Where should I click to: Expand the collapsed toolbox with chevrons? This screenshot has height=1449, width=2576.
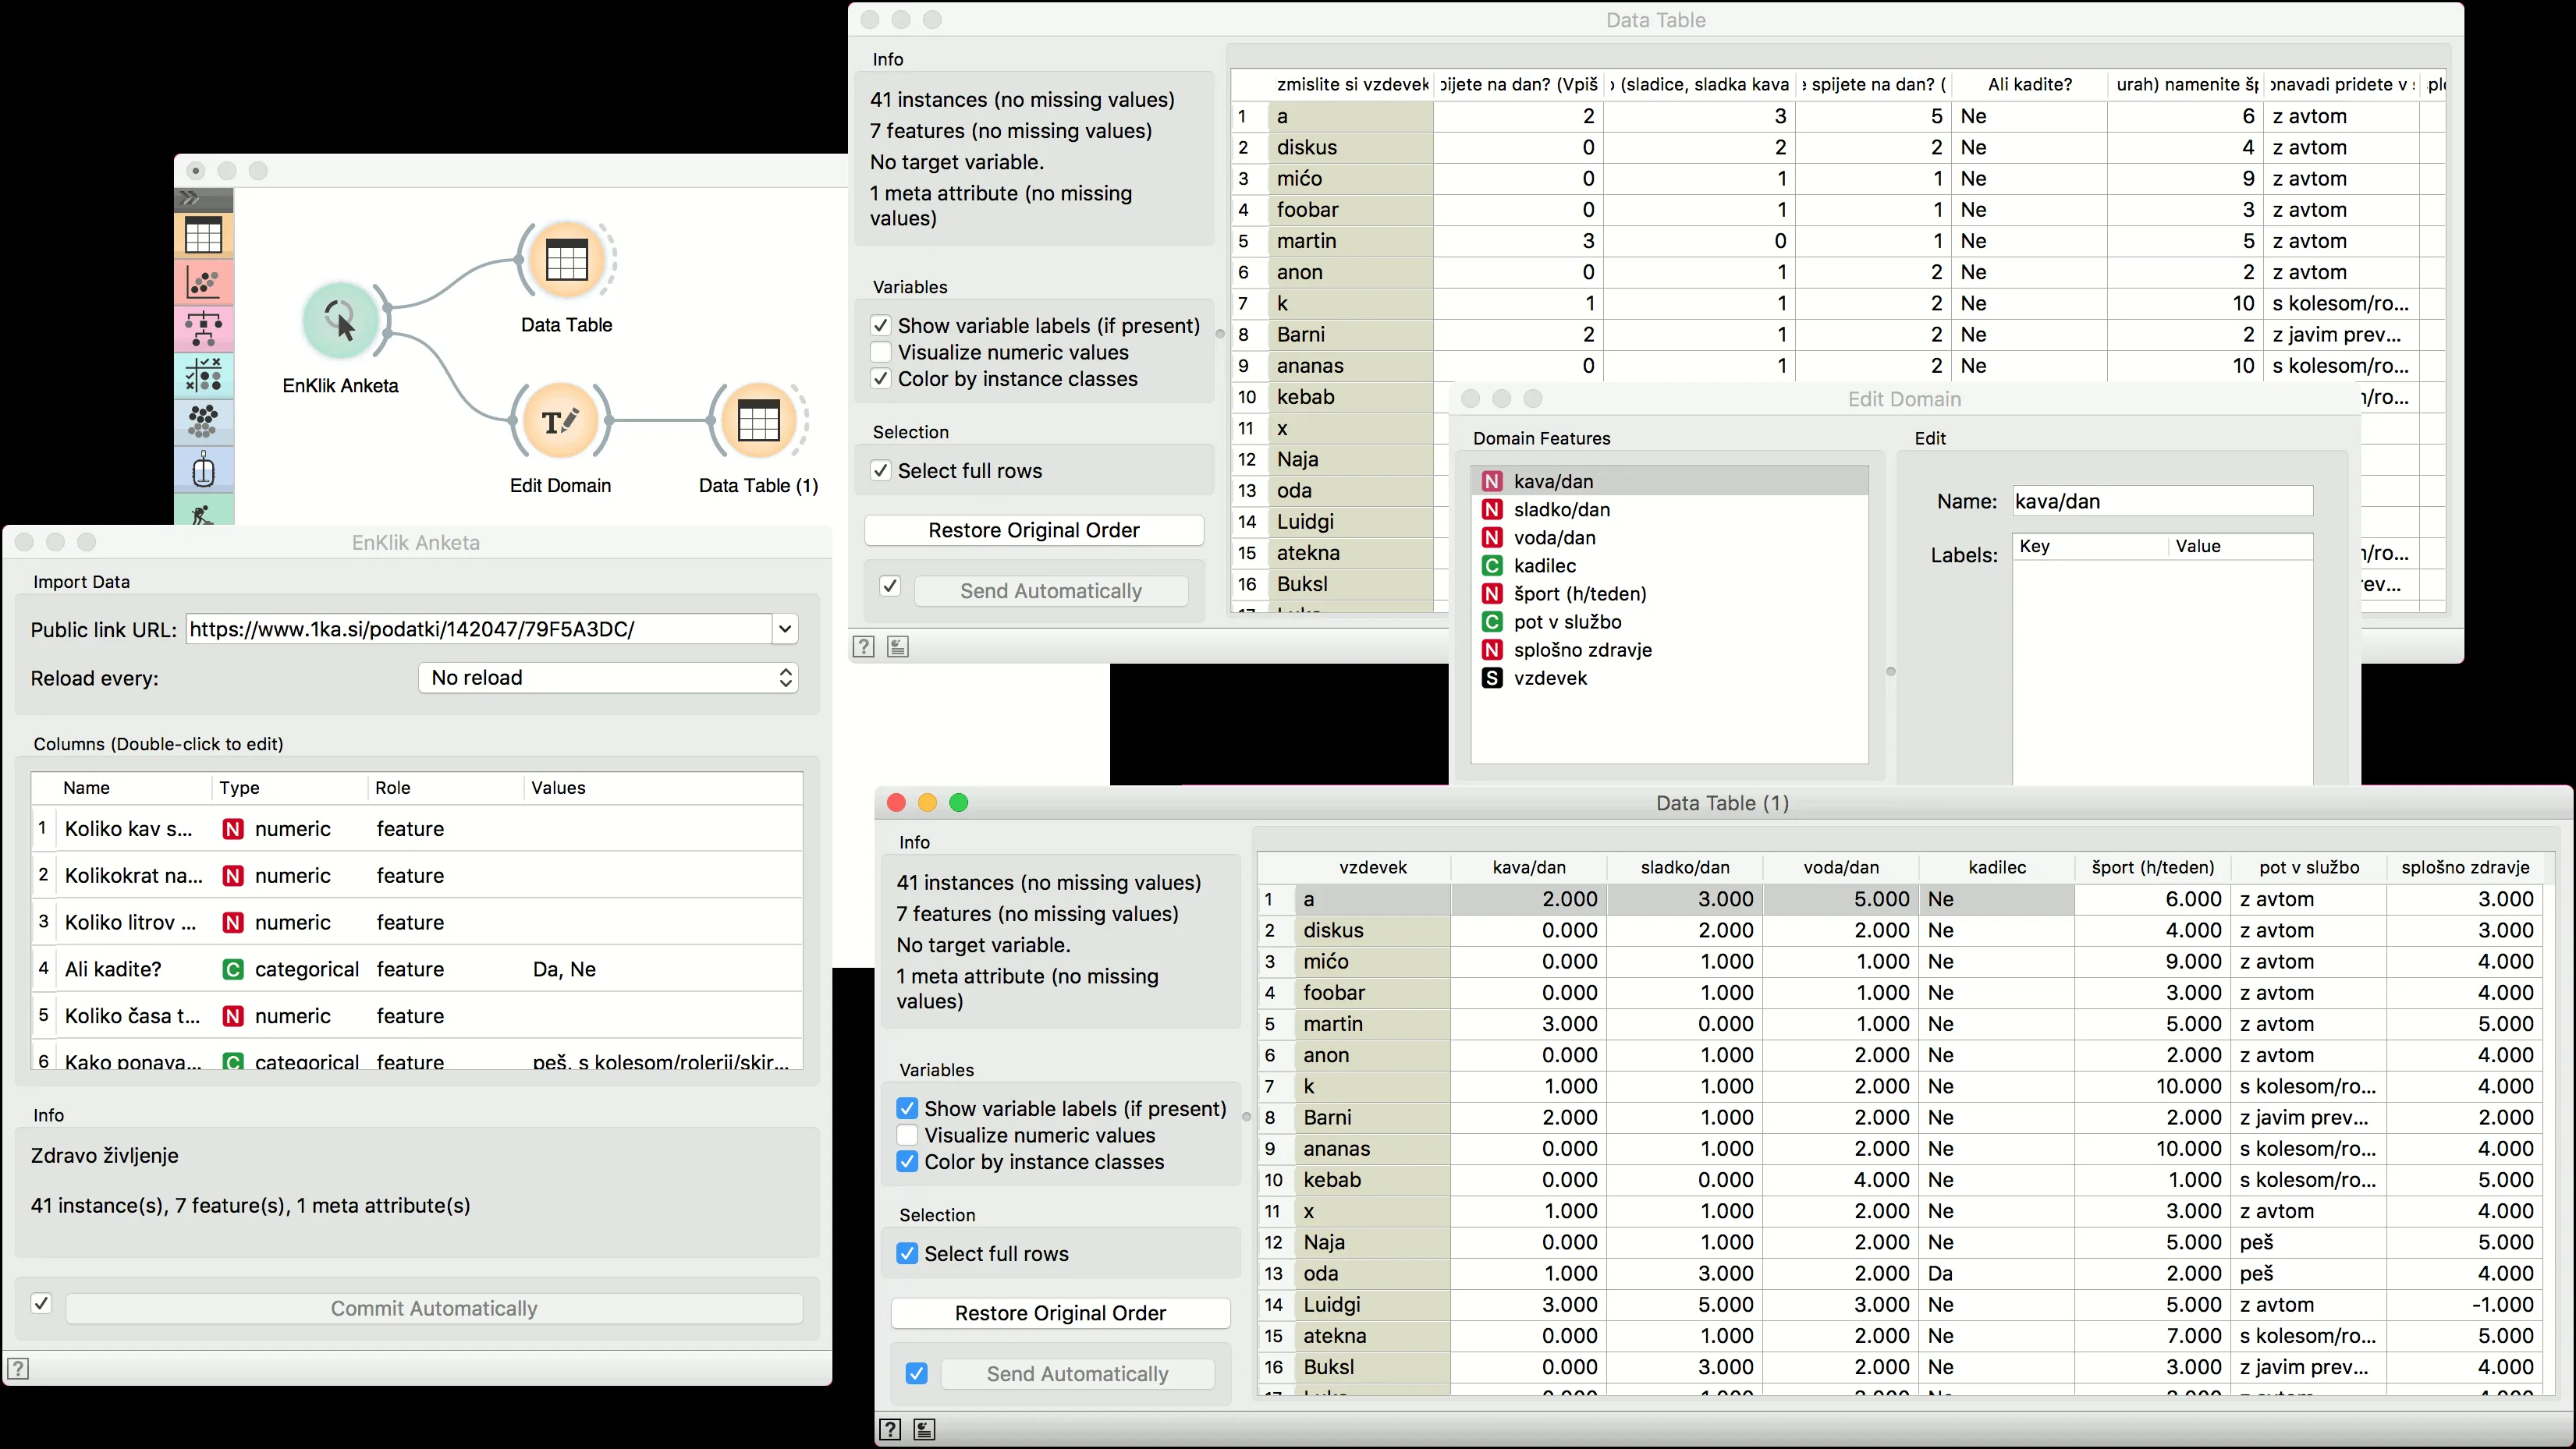tap(190, 199)
